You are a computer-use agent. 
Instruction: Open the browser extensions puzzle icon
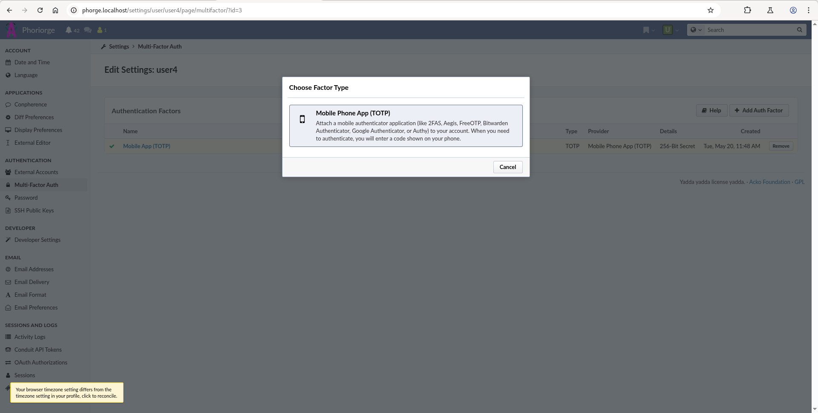pos(747,10)
